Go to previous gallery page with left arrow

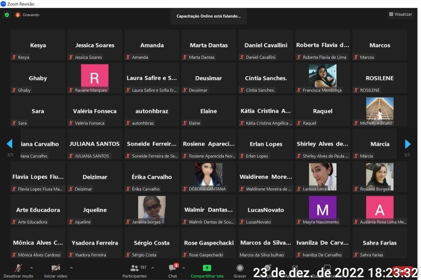tap(9, 144)
